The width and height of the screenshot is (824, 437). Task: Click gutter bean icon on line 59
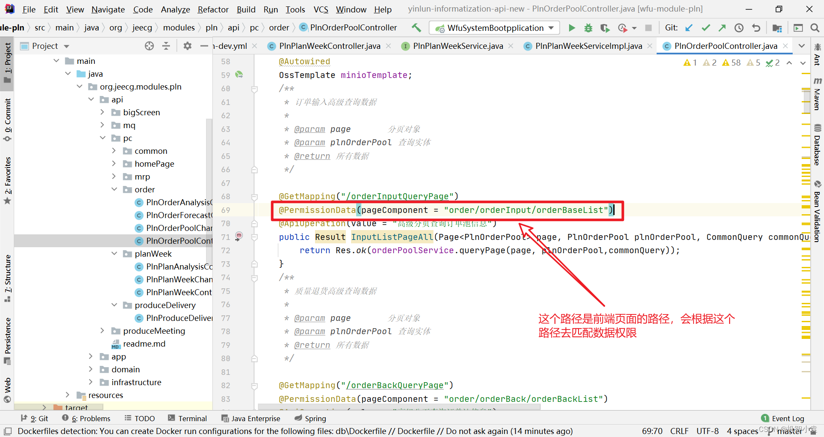click(239, 75)
